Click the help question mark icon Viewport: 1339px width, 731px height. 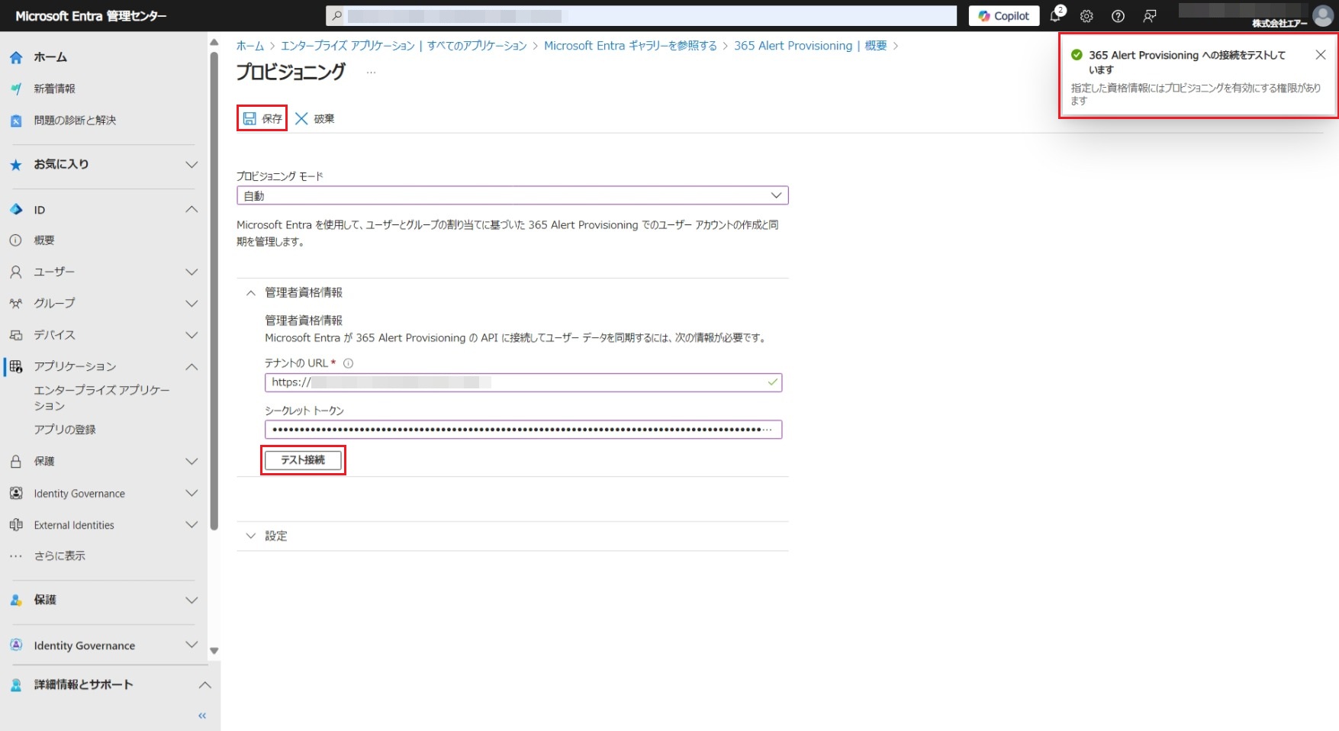click(x=1118, y=16)
